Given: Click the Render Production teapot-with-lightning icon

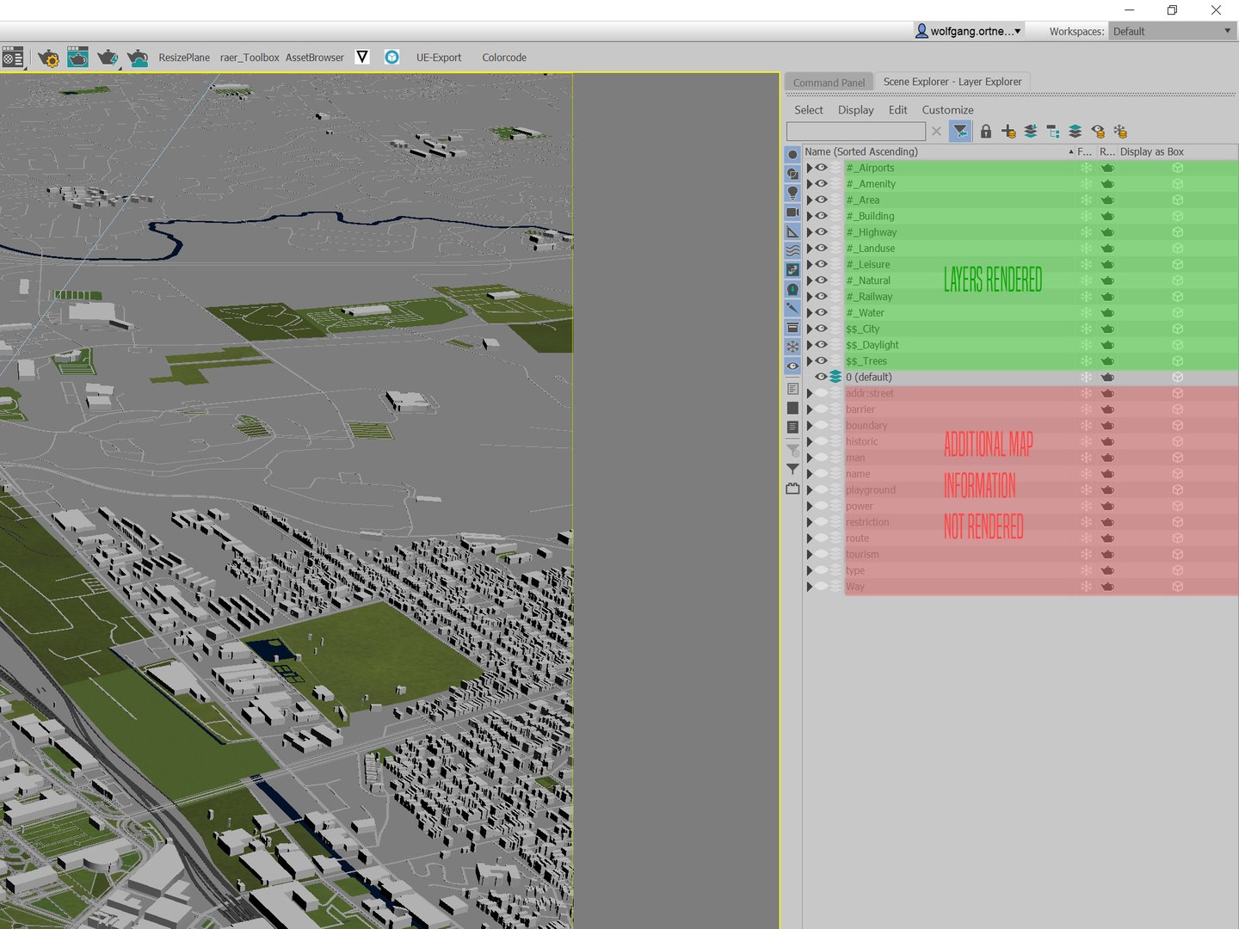Looking at the screenshot, I should pyautogui.click(x=107, y=58).
